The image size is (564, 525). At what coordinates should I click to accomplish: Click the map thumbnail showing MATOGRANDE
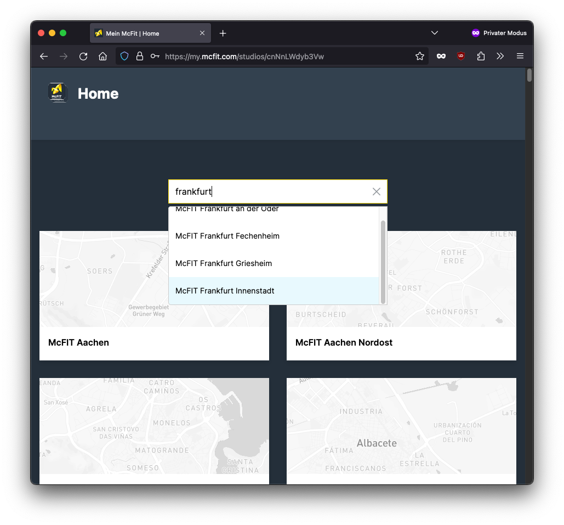pyautogui.click(x=154, y=426)
